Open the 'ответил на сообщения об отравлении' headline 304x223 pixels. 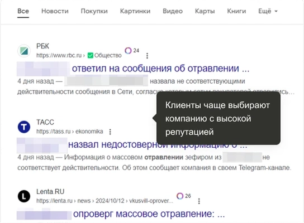coord(160,68)
